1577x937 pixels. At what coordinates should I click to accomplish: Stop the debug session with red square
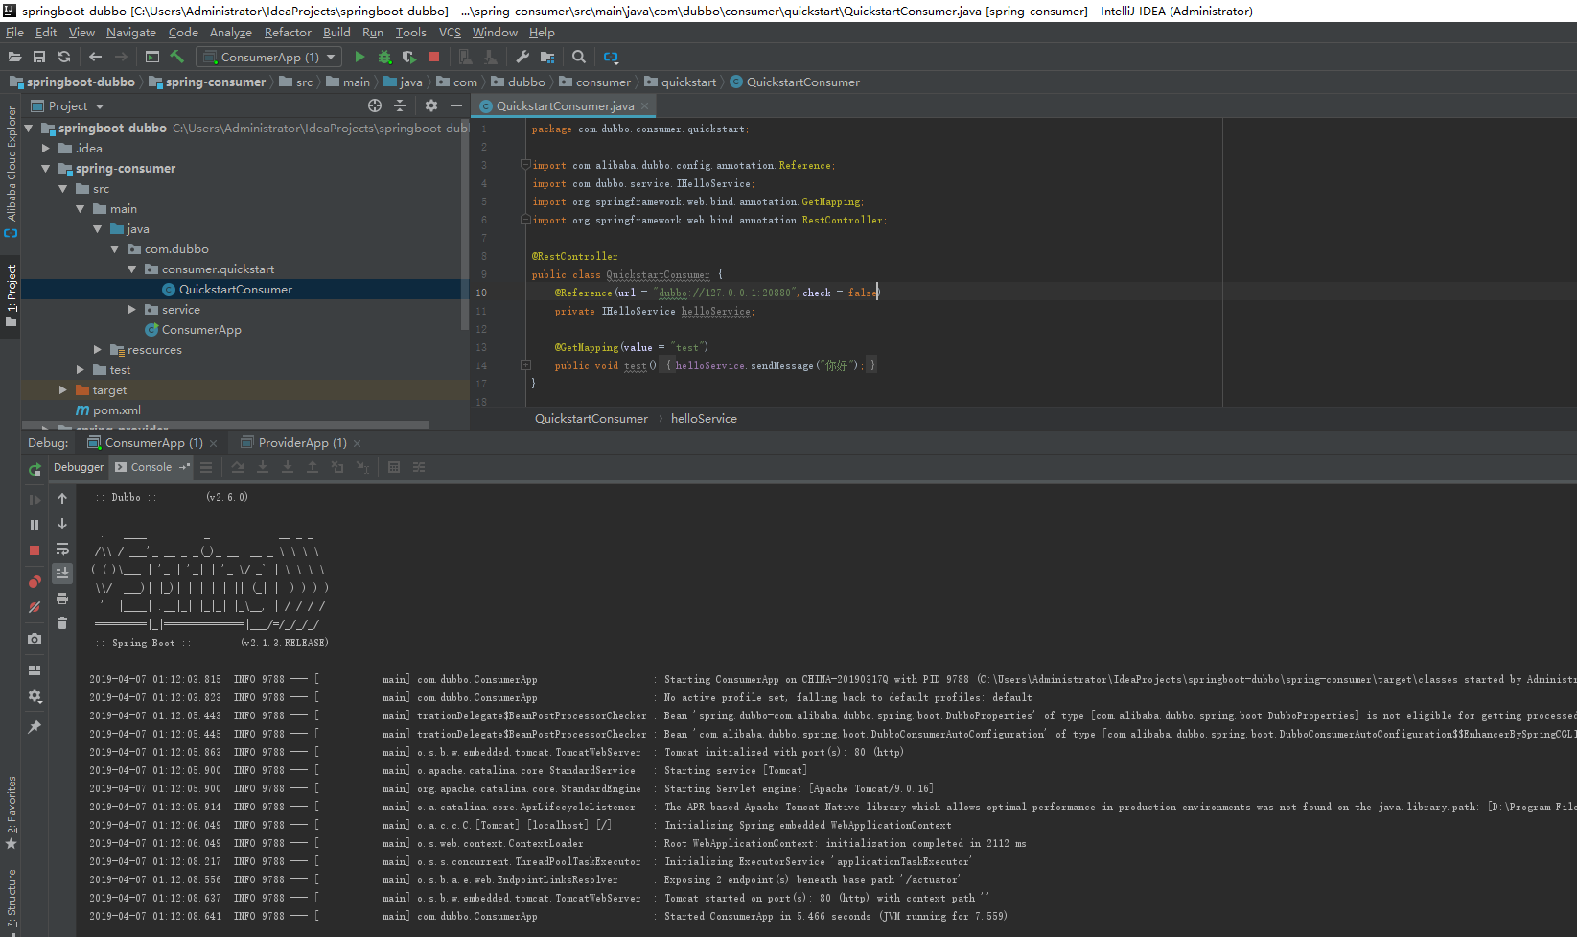click(35, 550)
